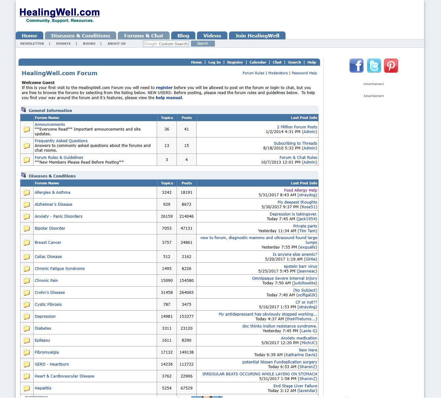Click folder icon beside Heart & Cardiovascular Disease
The height and width of the screenshot is (398, 441).
point(27,376)
